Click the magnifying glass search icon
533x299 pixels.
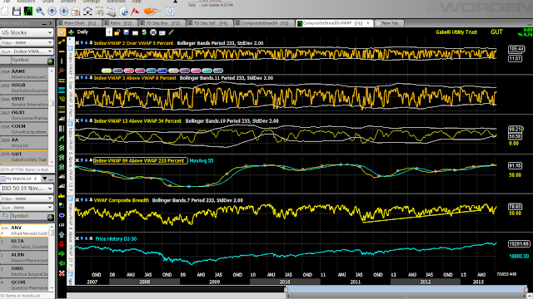(40, 11)
